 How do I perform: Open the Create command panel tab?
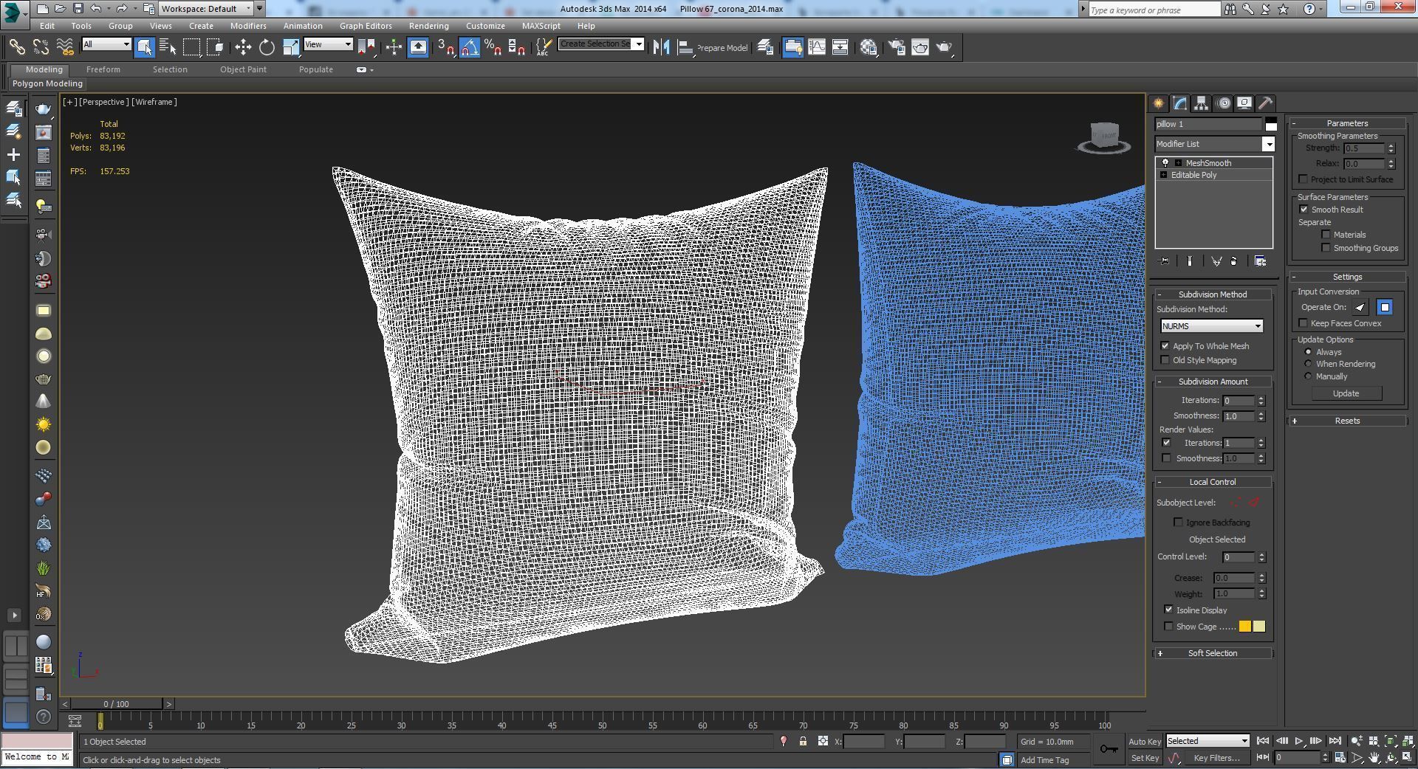tap(1158, 103)
